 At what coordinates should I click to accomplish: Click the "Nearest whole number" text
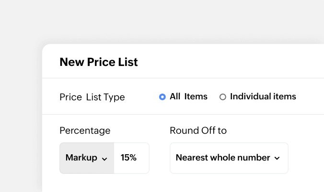click(x=223, y=158)
